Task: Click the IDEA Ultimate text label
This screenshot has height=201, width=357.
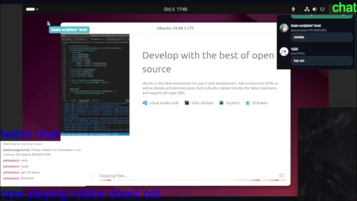Action: pos(202,103)
